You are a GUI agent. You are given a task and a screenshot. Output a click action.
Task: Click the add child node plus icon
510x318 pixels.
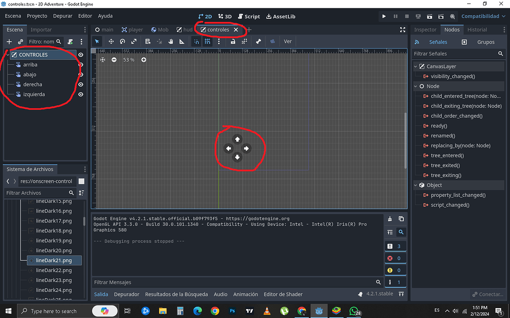(x=9, y=41)
